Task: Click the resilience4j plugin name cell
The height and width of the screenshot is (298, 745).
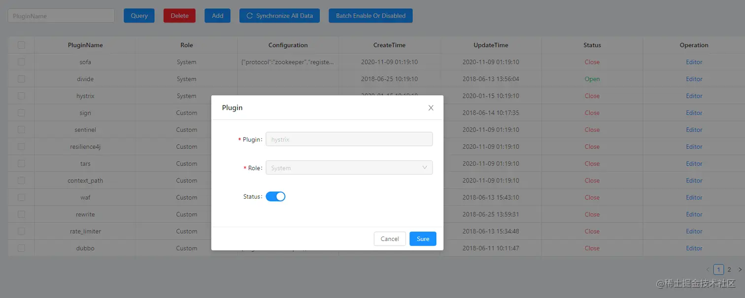Action: tap(85, 147)
